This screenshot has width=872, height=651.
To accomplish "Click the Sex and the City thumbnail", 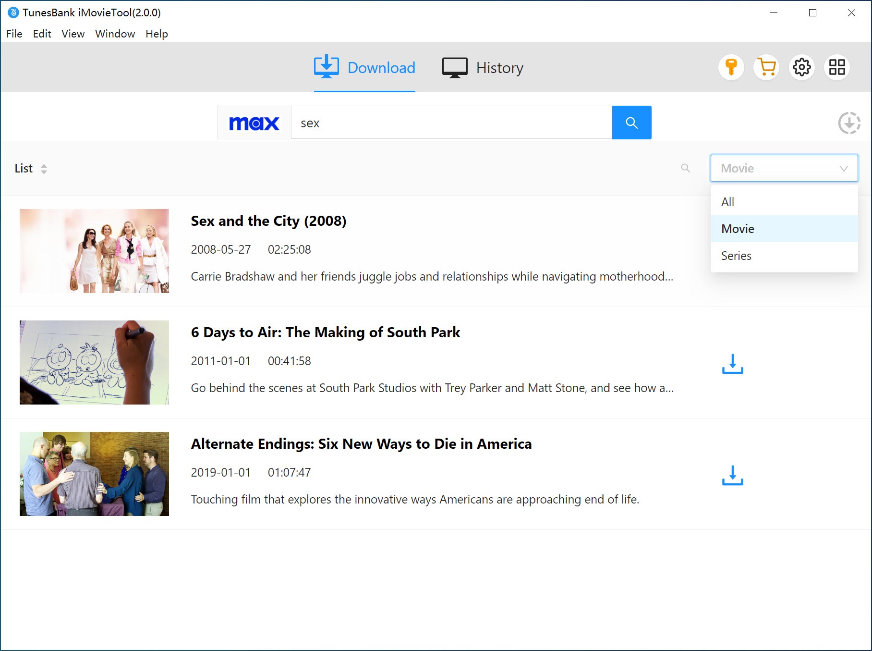I will click(94, 251).
